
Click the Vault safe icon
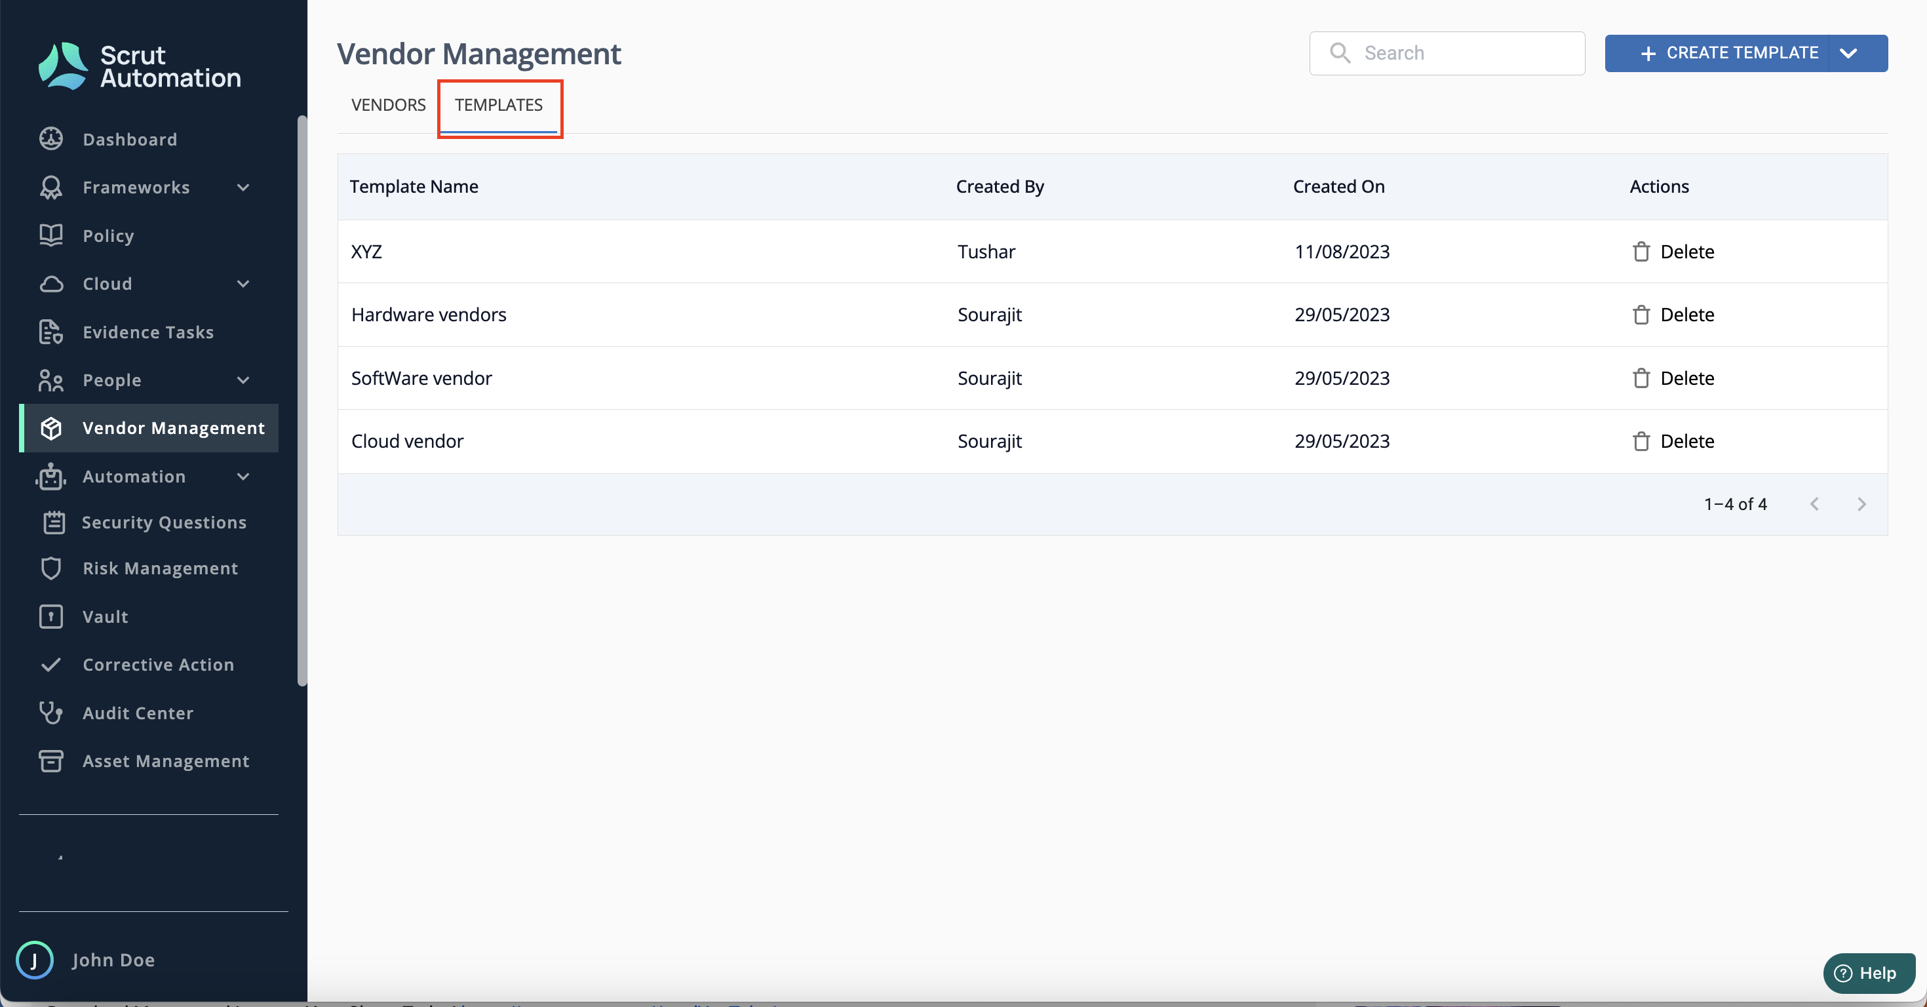point(51,616)
